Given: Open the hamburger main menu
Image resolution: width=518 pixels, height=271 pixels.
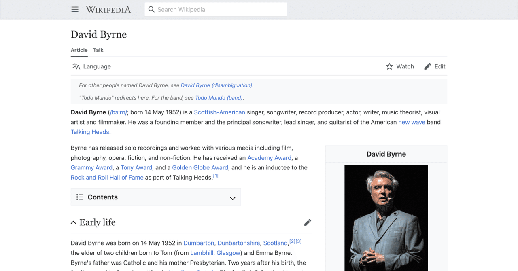Looking at the screenshot, I should tap(75, 9).
